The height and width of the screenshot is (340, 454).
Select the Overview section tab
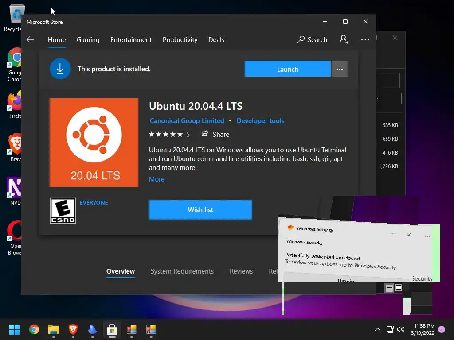121,271
